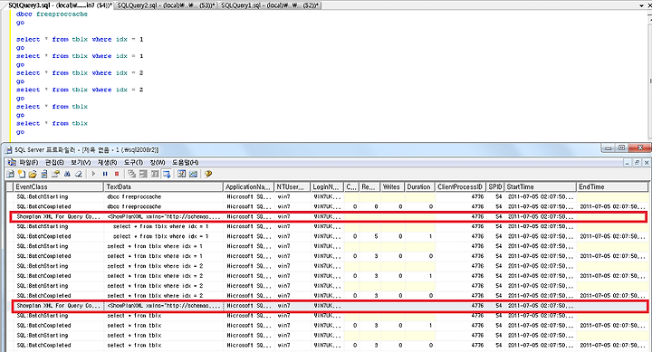The width and height of the screenshot is (652, 352).
Task: Open the 도움말(H) menu
Action: coord(186,163)
